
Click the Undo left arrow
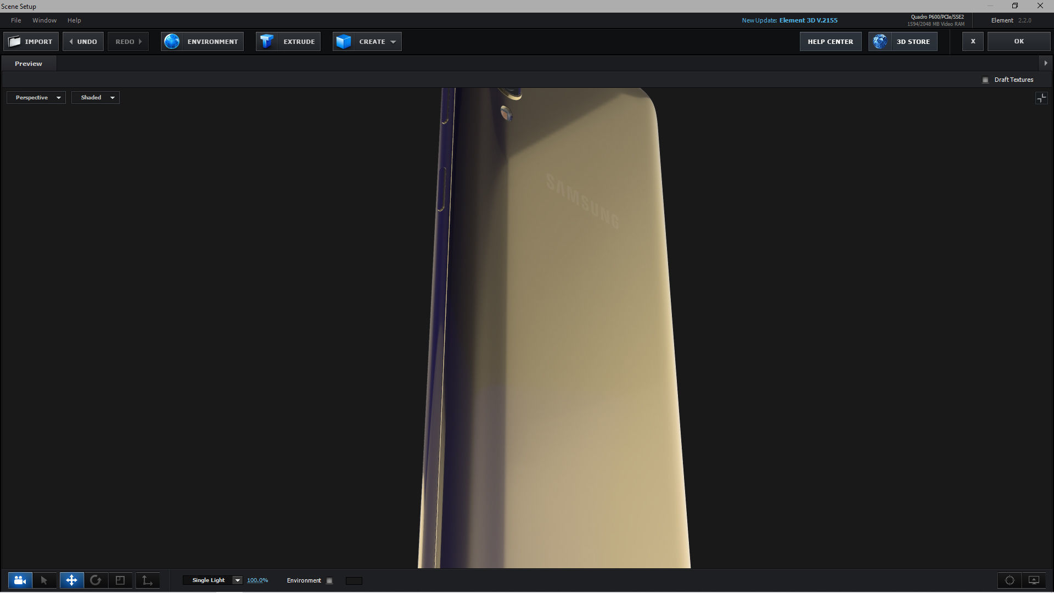coord(71,42)
